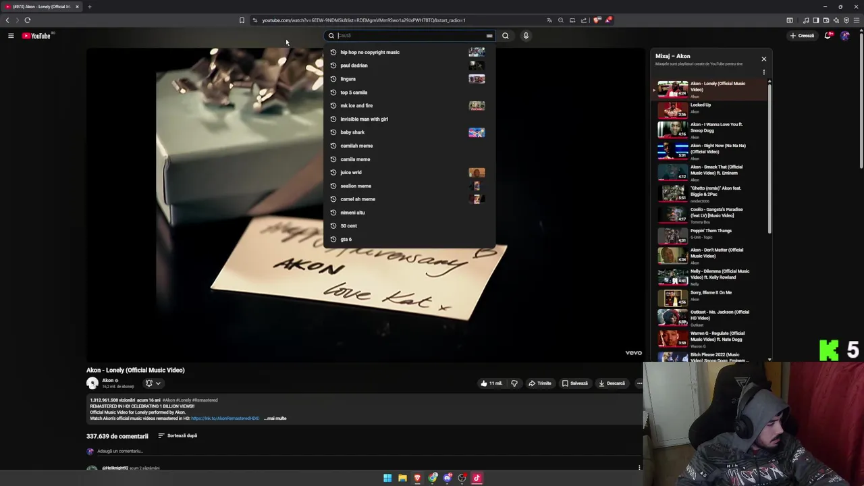The image size is (864, 486).
Task: Choose 'camel ah meme' from search history
Action: (x=410, y=199)
